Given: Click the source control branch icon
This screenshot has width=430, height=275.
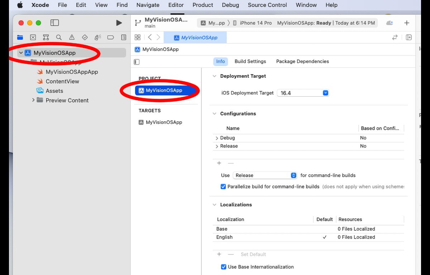Looking at the screenshot, I should click(x=138, y=23).
